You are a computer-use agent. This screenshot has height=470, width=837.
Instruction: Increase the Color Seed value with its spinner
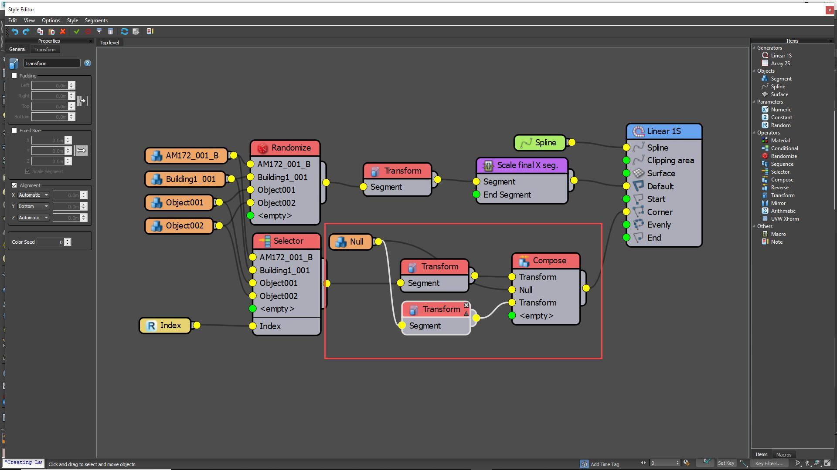tap(68, 240)
